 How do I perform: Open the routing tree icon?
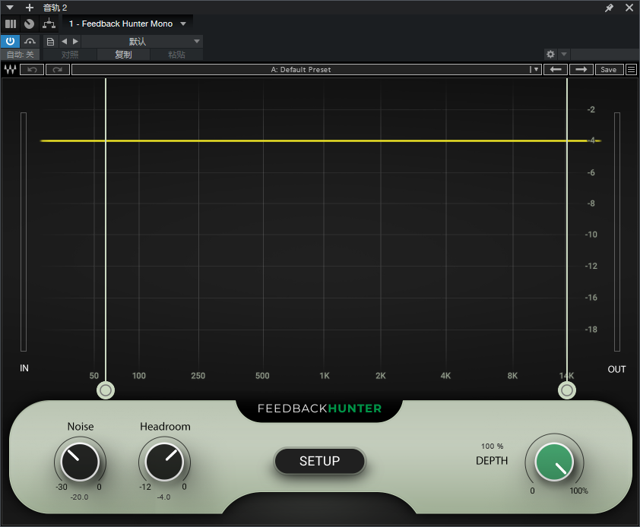[x=49, y=24]
